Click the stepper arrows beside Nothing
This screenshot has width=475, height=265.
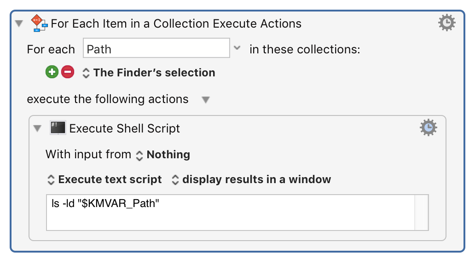[139, 155]
